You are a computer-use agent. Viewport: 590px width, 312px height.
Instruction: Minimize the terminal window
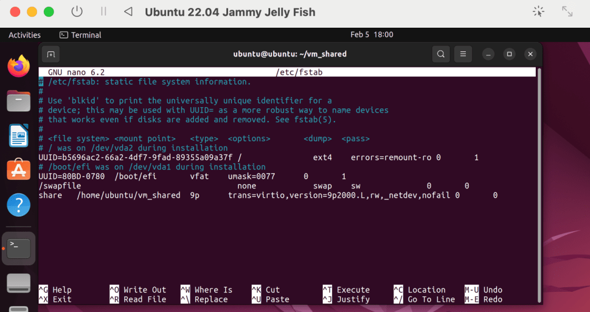pos(488,54)
